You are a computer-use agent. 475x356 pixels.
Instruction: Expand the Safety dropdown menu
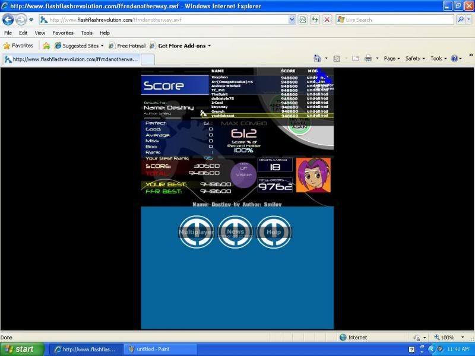415,58
